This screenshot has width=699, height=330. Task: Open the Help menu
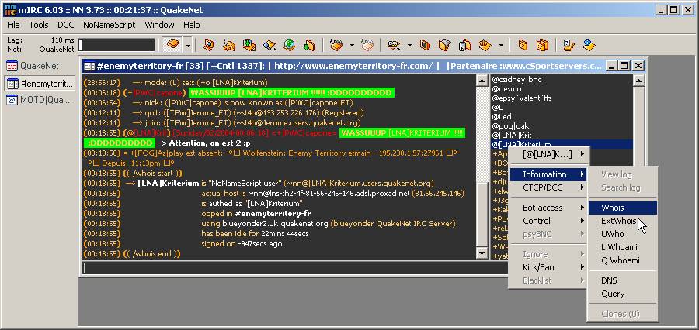192,25
